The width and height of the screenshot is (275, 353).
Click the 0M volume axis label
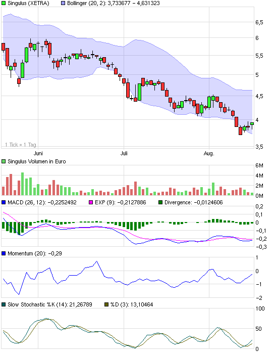(259, 196)
